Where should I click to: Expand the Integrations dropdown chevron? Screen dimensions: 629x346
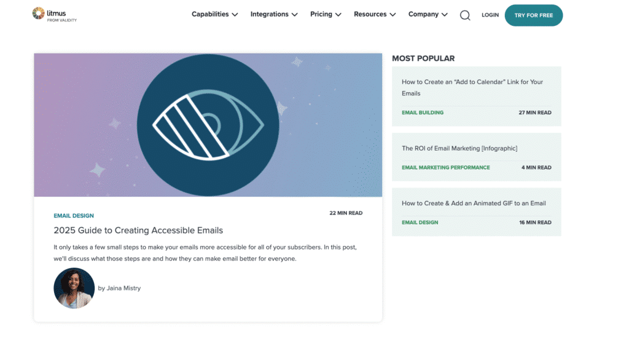click(x=294, y=15)
